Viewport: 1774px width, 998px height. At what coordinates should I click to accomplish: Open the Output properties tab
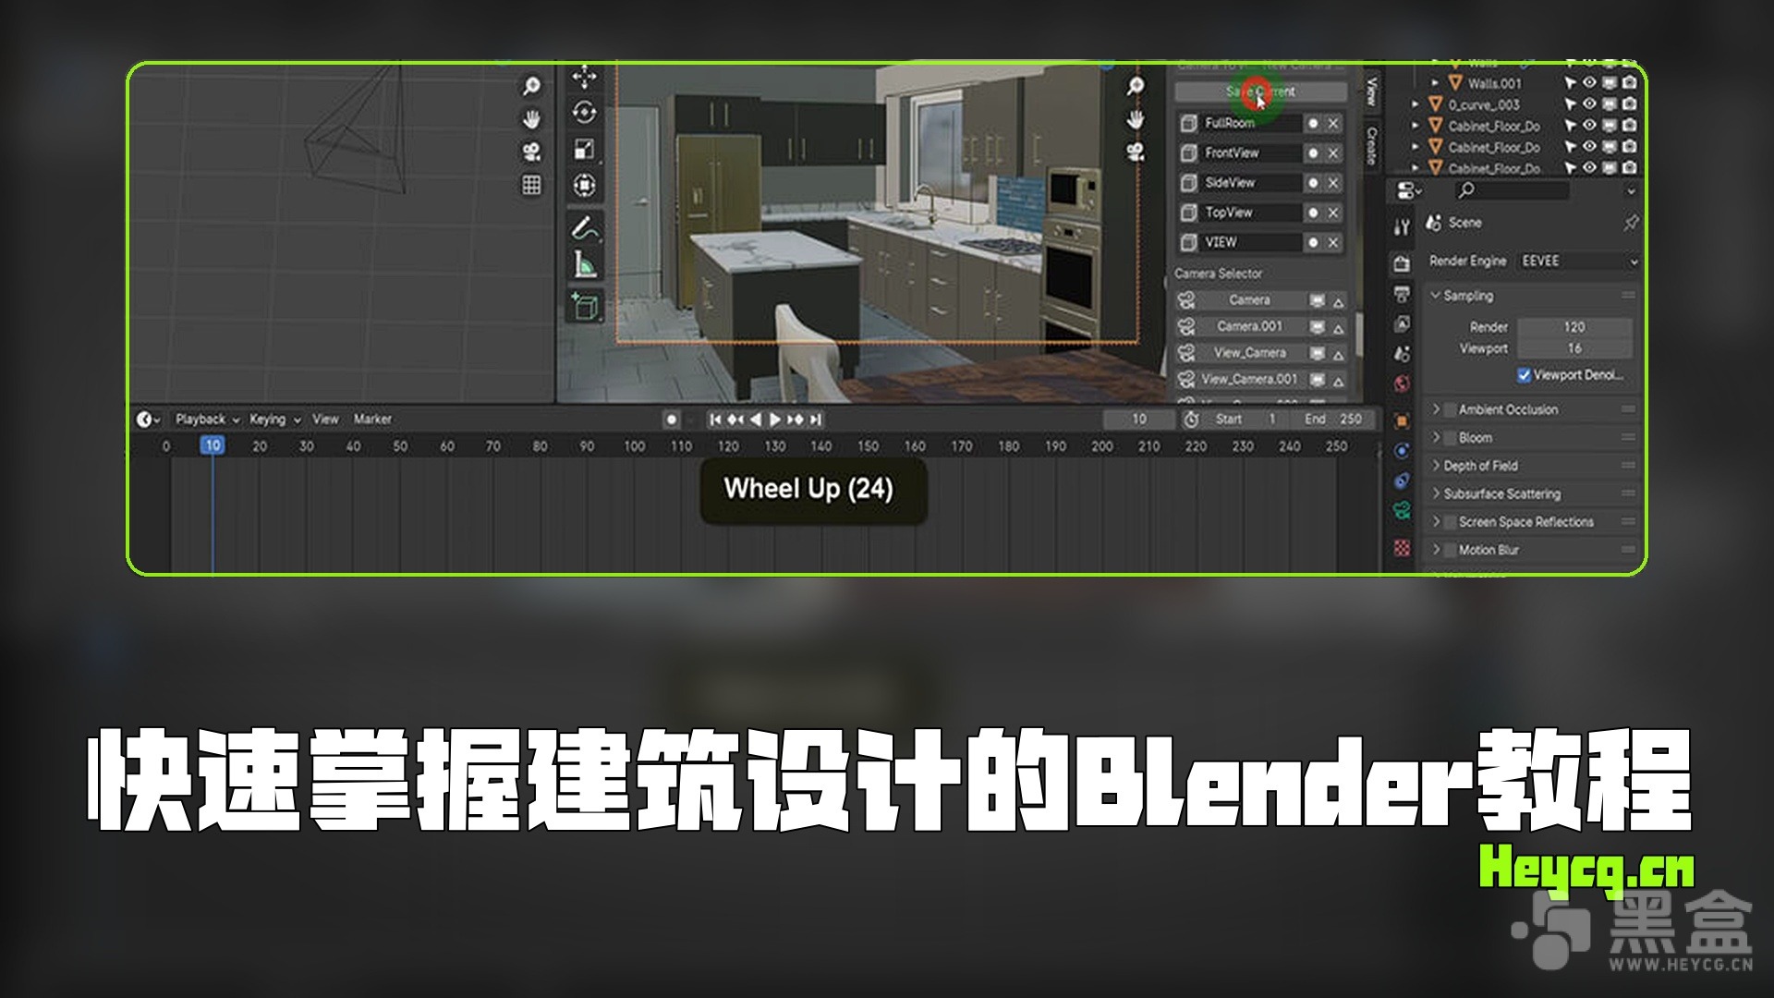pos(1402,294)
